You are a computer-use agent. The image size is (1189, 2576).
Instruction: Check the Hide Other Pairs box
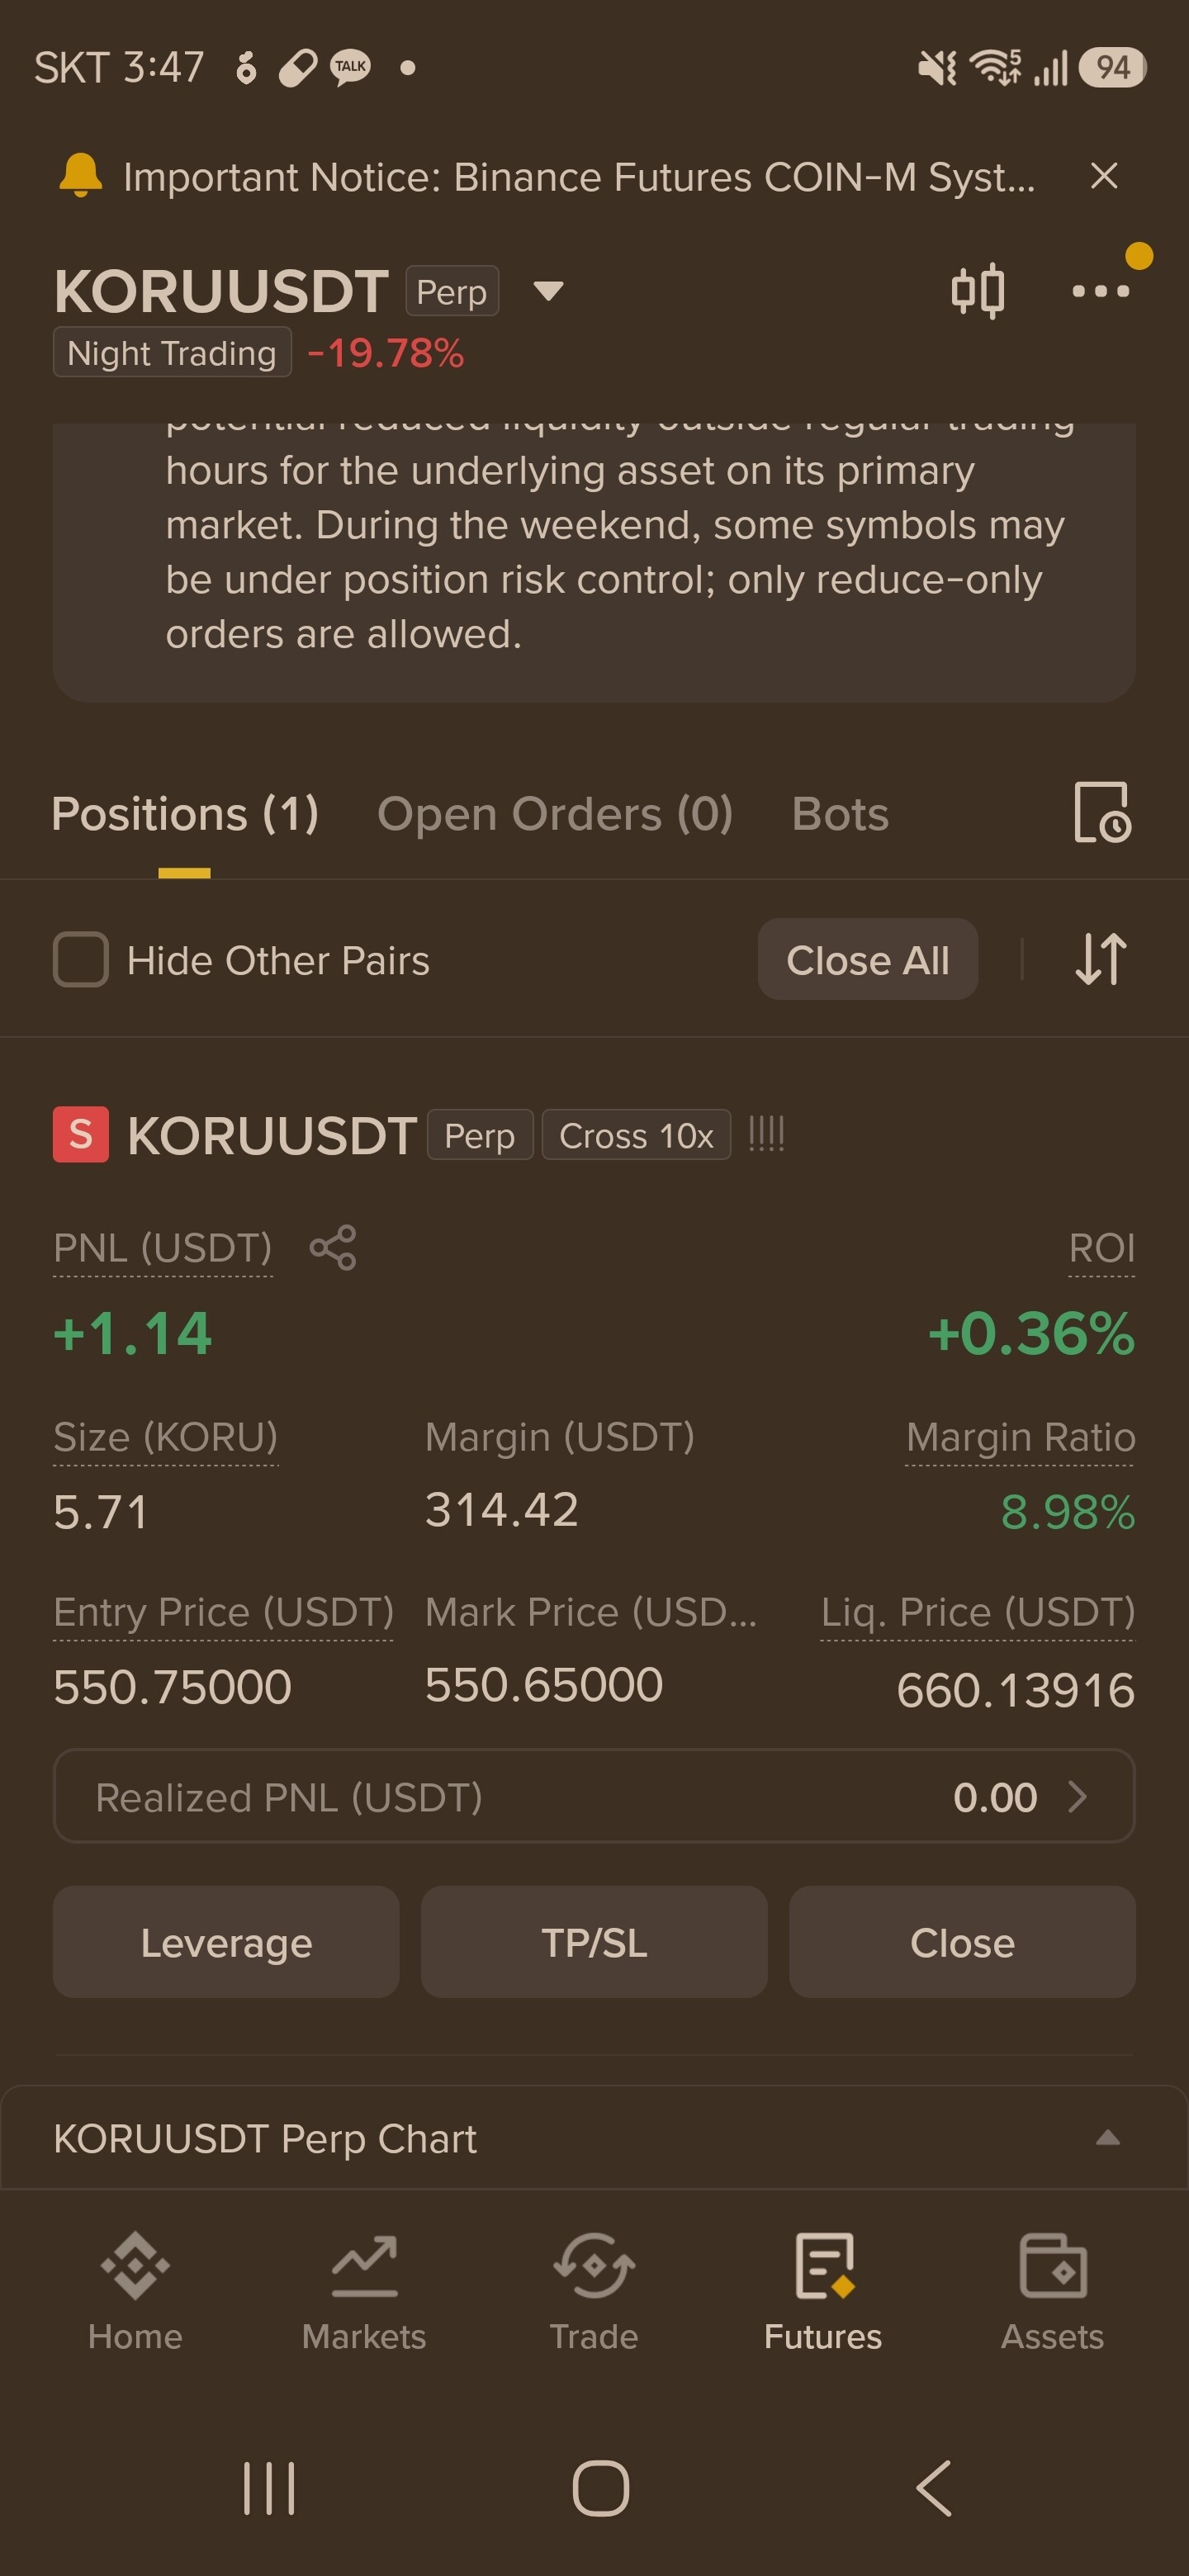pyautogui.click(x=81, y=960)
